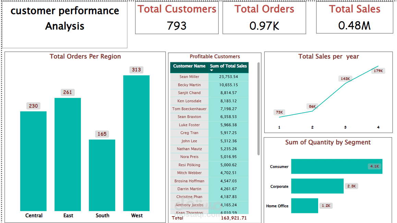Select the Home Office segment bar
This screenshot has width=397, height=223.
click(x=304, y=206)
